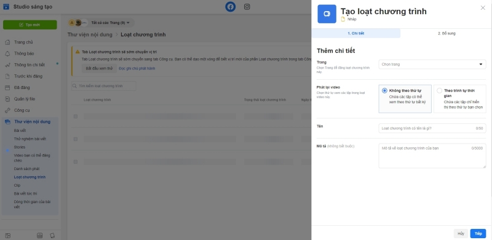
Task: Click the green Tạo mới button
Action: 30,25
